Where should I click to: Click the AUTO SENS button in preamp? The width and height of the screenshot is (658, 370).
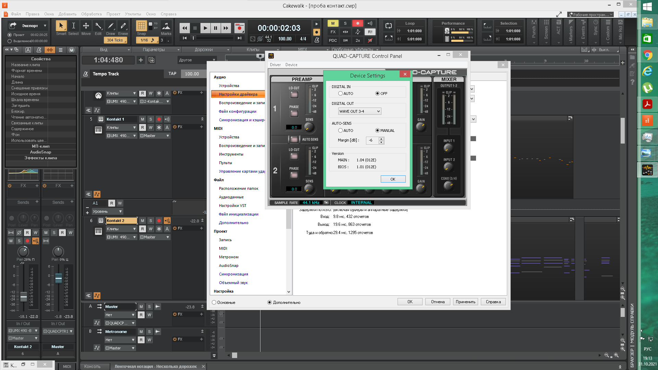click(x=294, y=139)
